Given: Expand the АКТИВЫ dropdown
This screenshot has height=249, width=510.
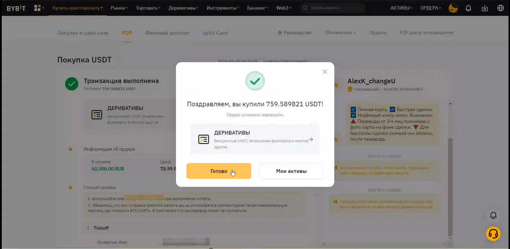Looking at the screenshot, I should [x=401, y=8].
